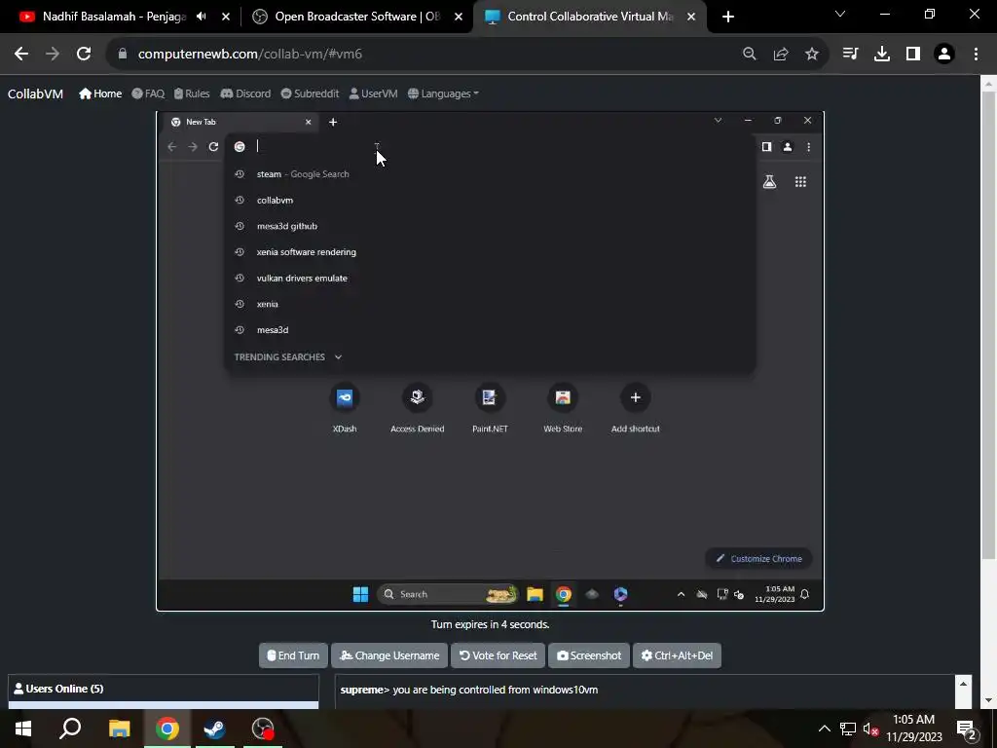
Task: Collapse the TRENDING SEARCHES section chevron
Action: [x=338, y=356]
